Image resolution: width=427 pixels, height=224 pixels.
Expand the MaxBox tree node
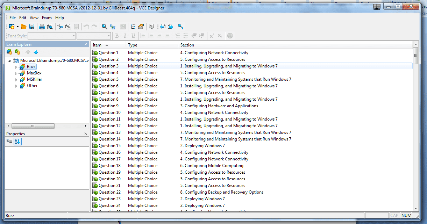pyautogui.click(x=16, y=73)
